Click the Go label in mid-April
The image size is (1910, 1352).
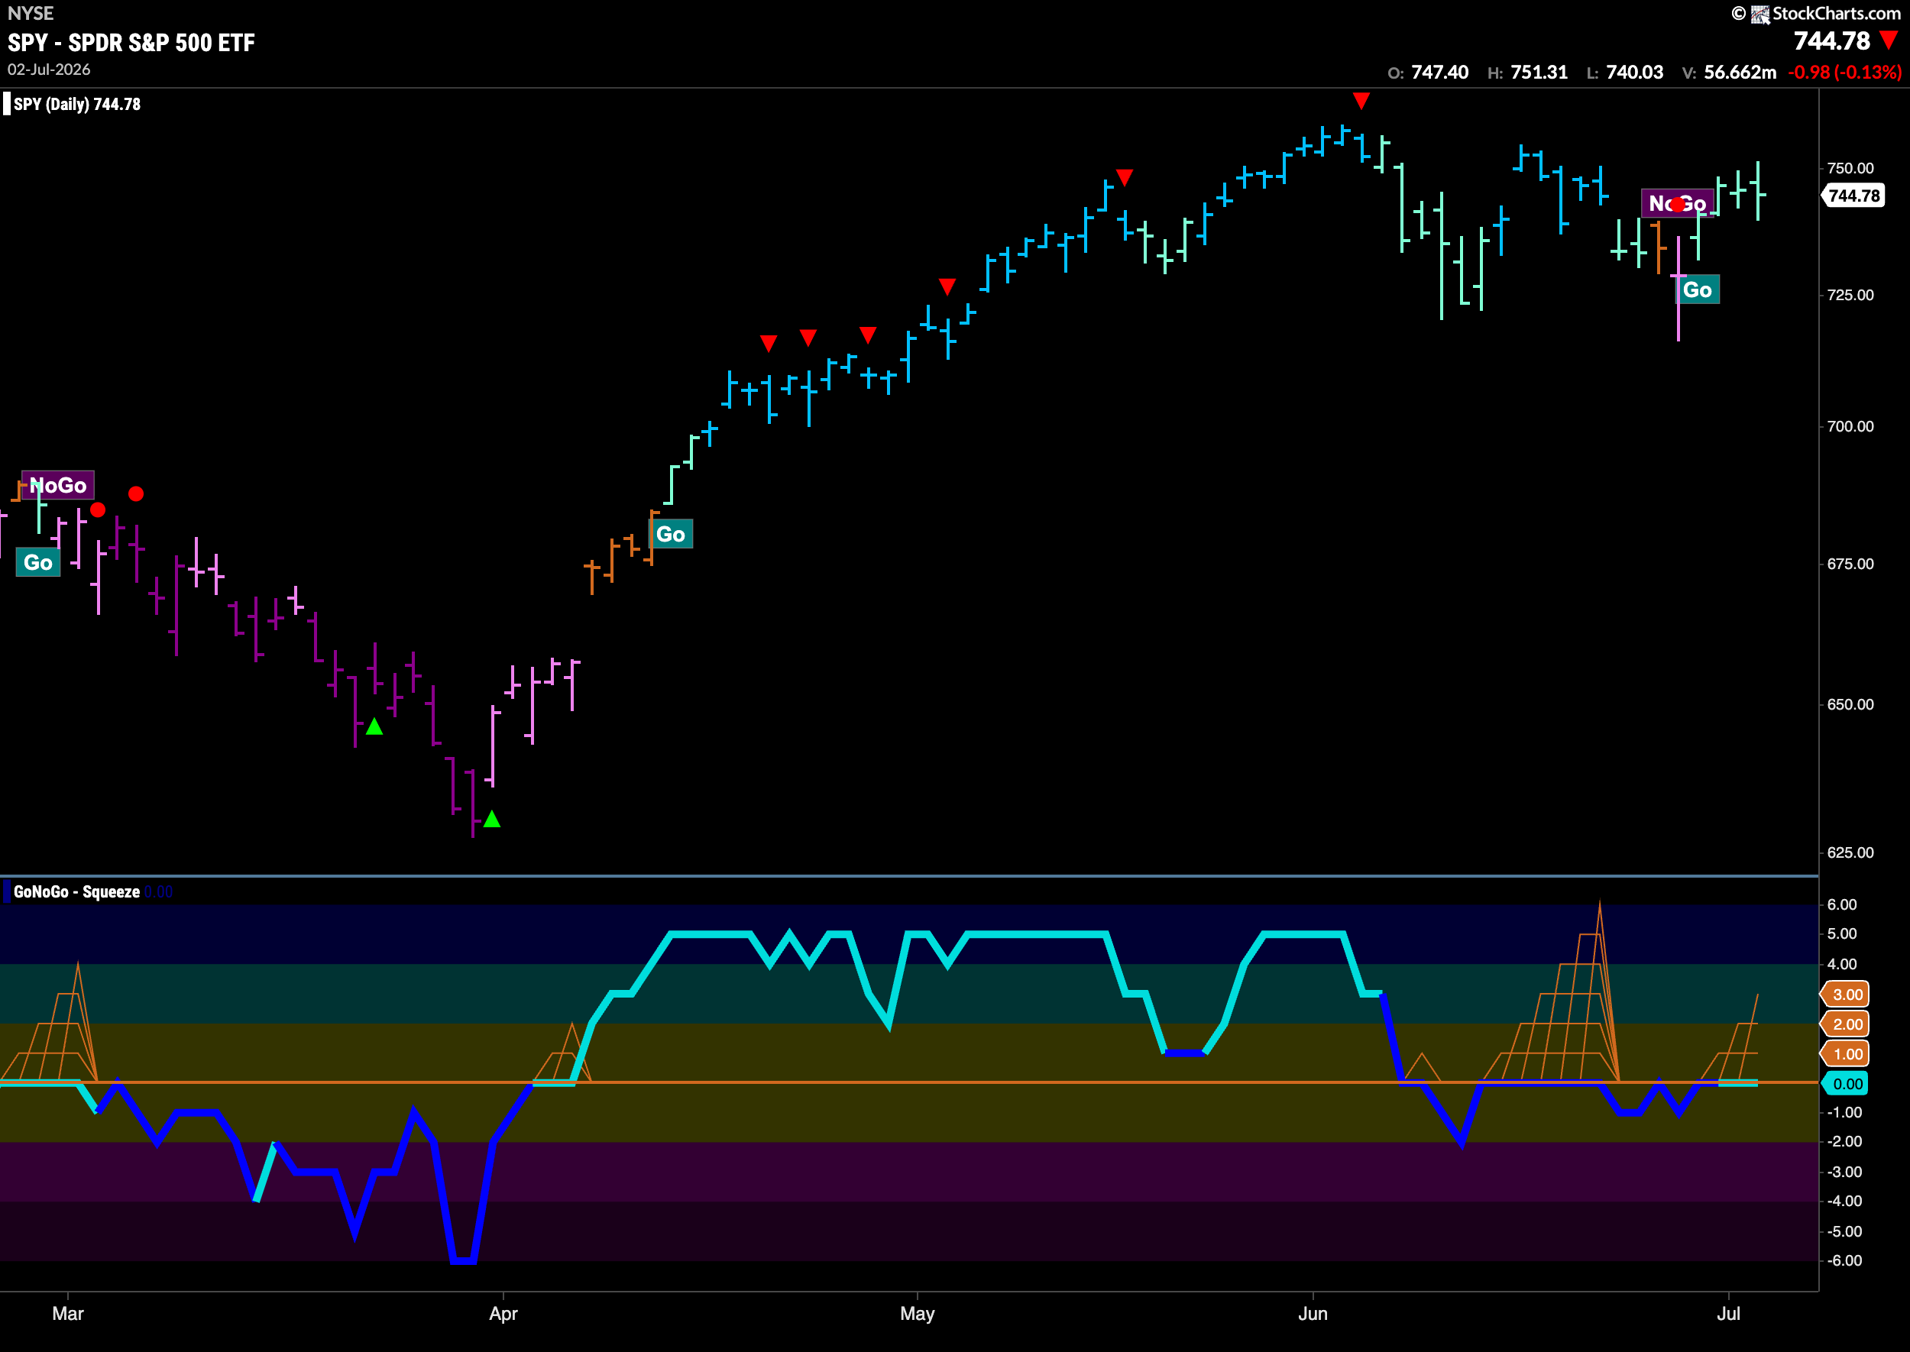pos(670,535)
